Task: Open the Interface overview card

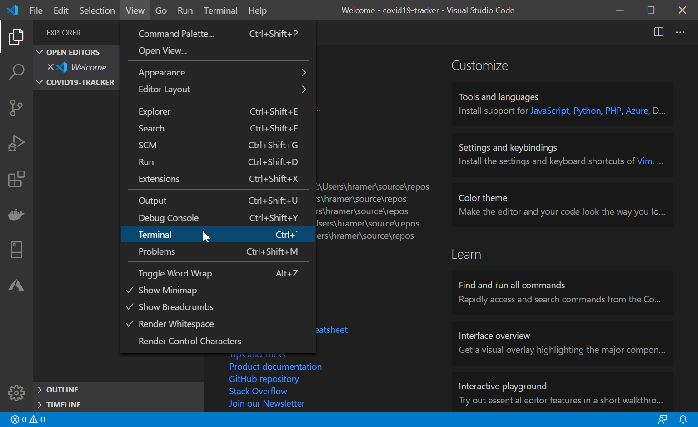Action: click(x=562, y=343)
